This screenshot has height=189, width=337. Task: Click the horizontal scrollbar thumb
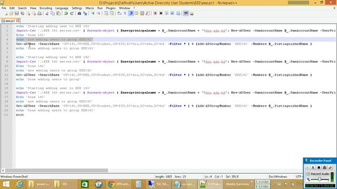(56, 170)
